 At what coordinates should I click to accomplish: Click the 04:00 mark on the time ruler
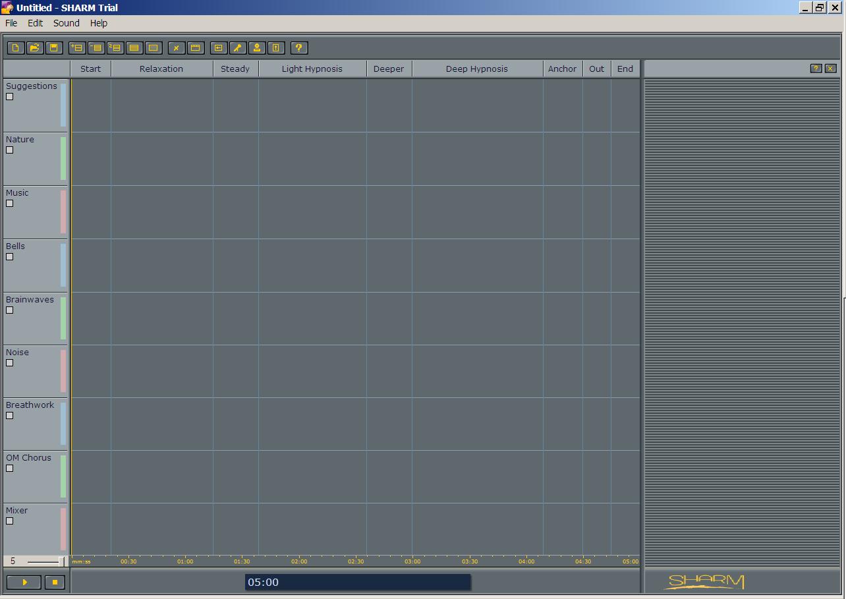tap(526, 561)
